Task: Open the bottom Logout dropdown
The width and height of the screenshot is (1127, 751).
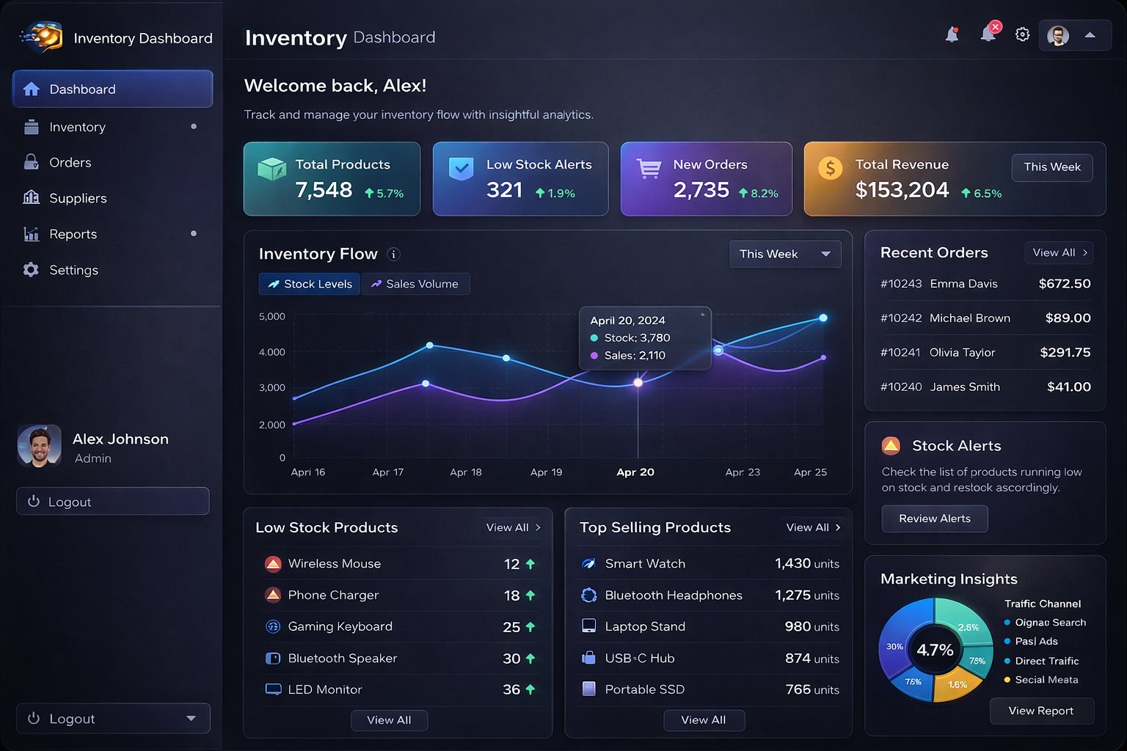Action: pyautogui.click(x=112, y=718)
